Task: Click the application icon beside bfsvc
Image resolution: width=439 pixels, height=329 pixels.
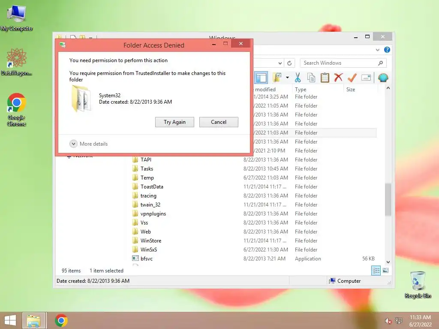Action: 135,258
